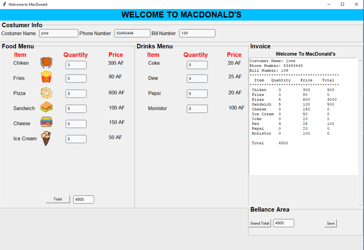Select the Pepsi quantity field
The width and height of the screenshot is (364, 250).
tap(197, 94)
